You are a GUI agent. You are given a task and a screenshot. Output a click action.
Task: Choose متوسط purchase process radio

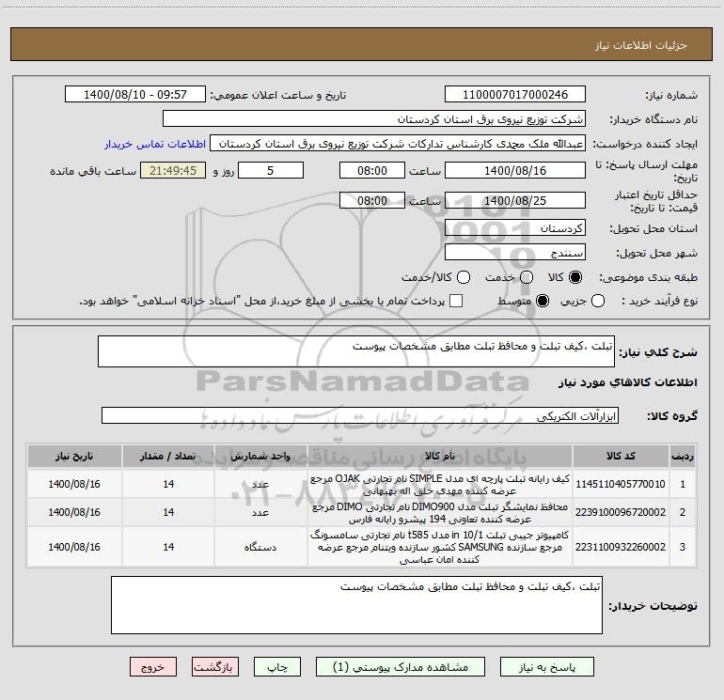point(543,301)
